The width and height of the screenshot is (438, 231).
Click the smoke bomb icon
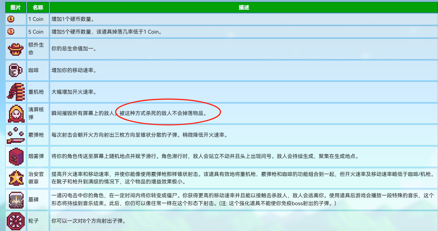(16, 157)
